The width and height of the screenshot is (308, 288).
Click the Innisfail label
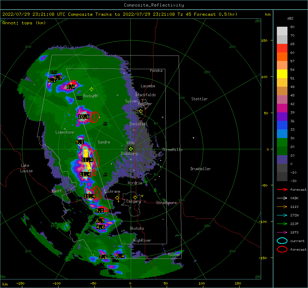point(138,124)
